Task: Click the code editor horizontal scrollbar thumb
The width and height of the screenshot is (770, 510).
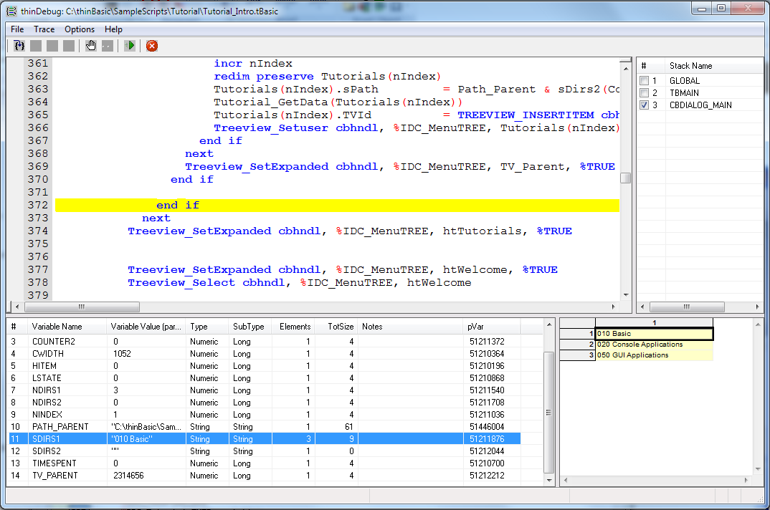Action: [82, 307]
